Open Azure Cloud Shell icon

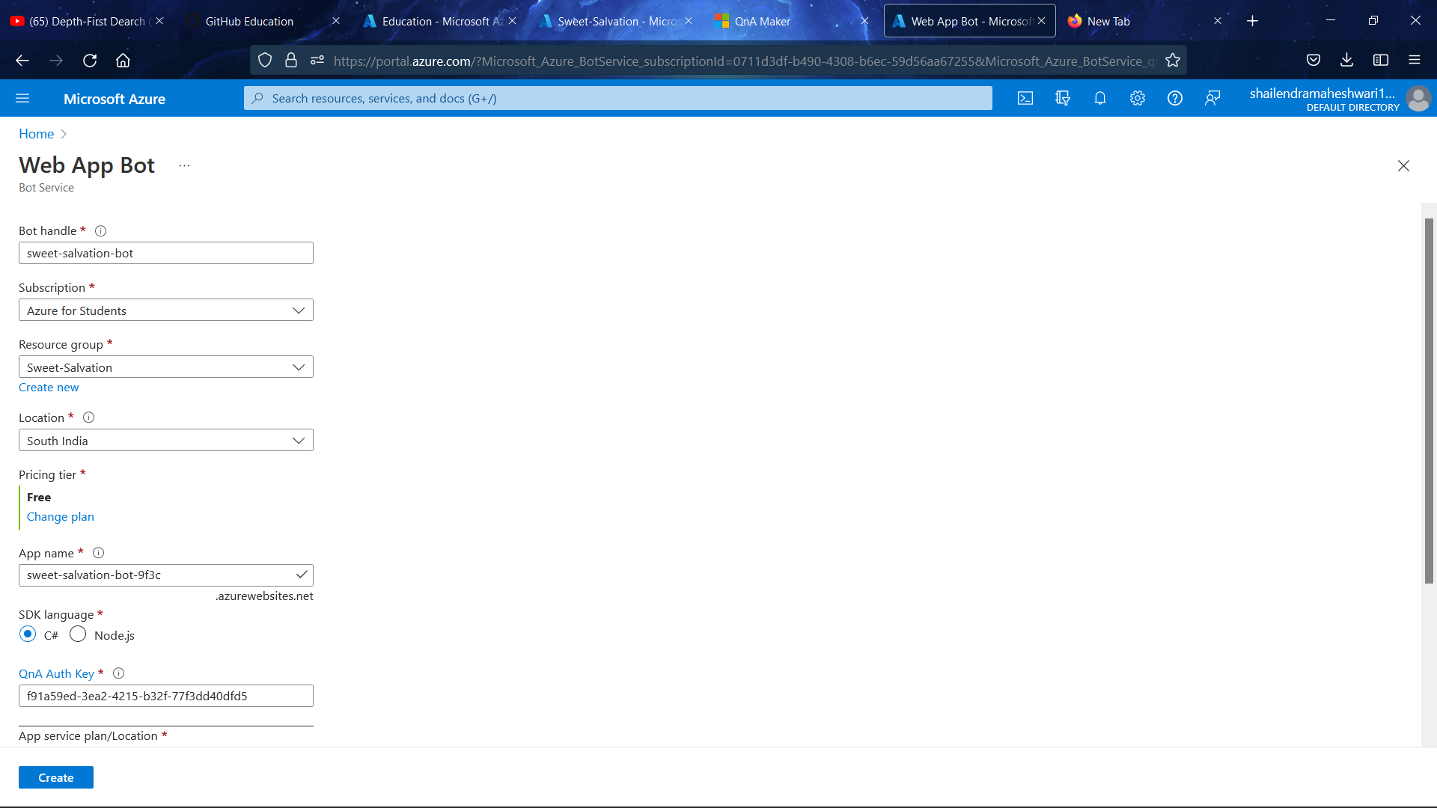[1025, 98]
